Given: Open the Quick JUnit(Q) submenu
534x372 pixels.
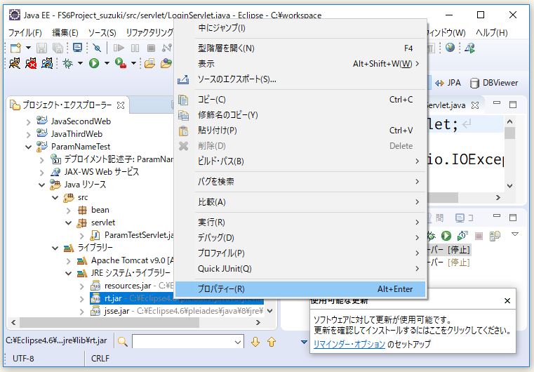Looking at the screenshot, I should coord(300,268).
